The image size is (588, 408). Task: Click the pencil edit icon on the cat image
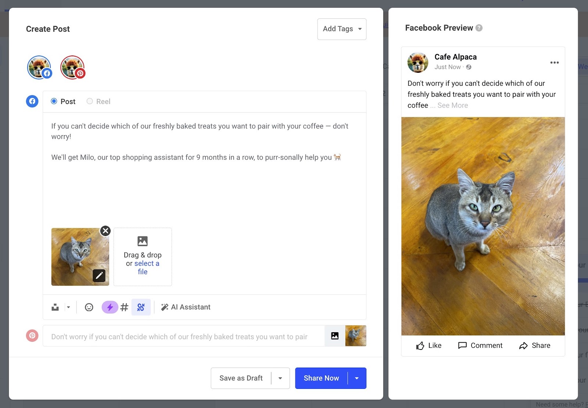pyautogui.click(x=98, y=275)
